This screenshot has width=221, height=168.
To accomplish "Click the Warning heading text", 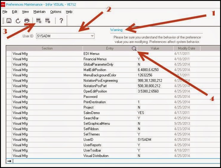I will click(116, 30).
